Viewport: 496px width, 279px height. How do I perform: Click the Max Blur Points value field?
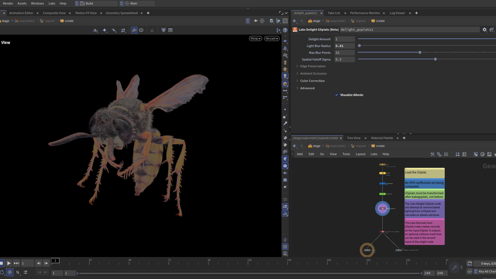[x=344, y=52]
